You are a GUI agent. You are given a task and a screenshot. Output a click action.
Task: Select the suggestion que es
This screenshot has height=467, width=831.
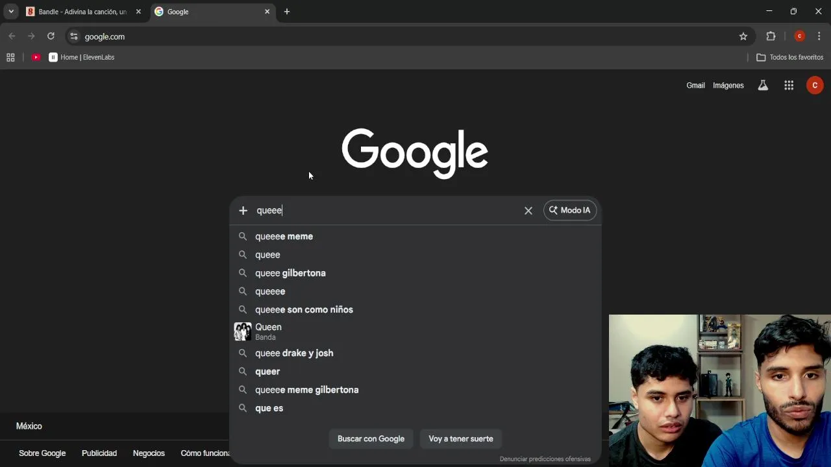[415, 408]
